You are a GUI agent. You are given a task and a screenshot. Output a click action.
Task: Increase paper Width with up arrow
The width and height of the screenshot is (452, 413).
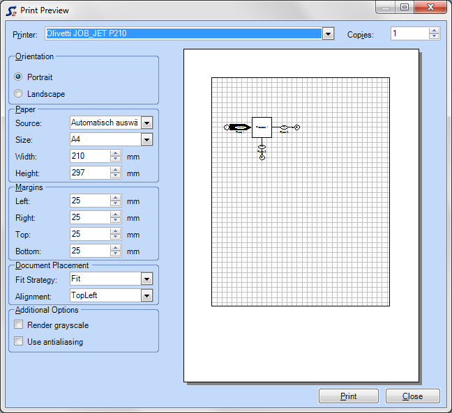point(115,153)
